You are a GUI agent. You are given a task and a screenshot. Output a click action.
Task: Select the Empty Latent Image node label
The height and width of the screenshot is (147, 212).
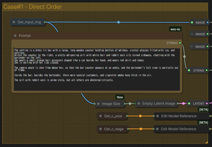[159, 103]
